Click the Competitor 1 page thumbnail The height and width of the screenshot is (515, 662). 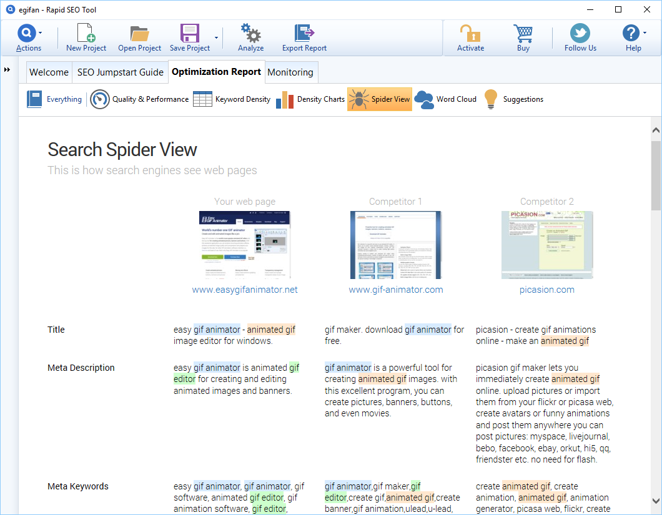pyautogui.click(x=396, y=245)
